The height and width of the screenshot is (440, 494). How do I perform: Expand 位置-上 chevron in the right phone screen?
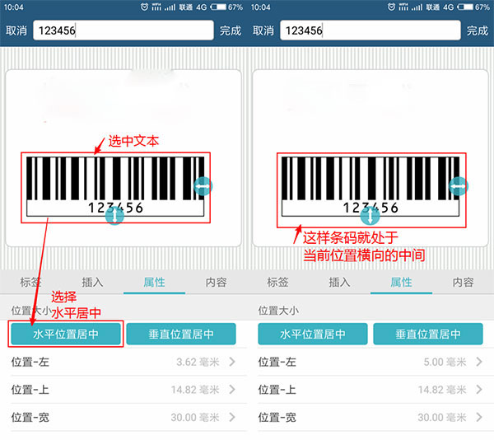point(479,390)
